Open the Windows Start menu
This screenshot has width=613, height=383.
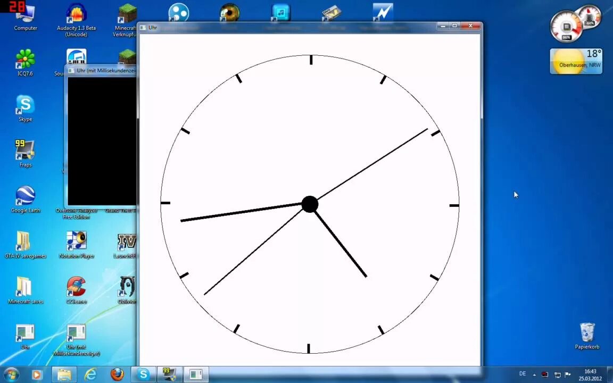(x=11, y=374)
